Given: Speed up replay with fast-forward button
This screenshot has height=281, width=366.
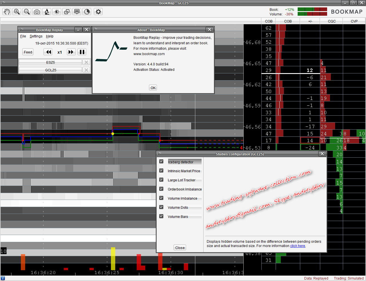Looking at the screenshot, I should 71,52.
